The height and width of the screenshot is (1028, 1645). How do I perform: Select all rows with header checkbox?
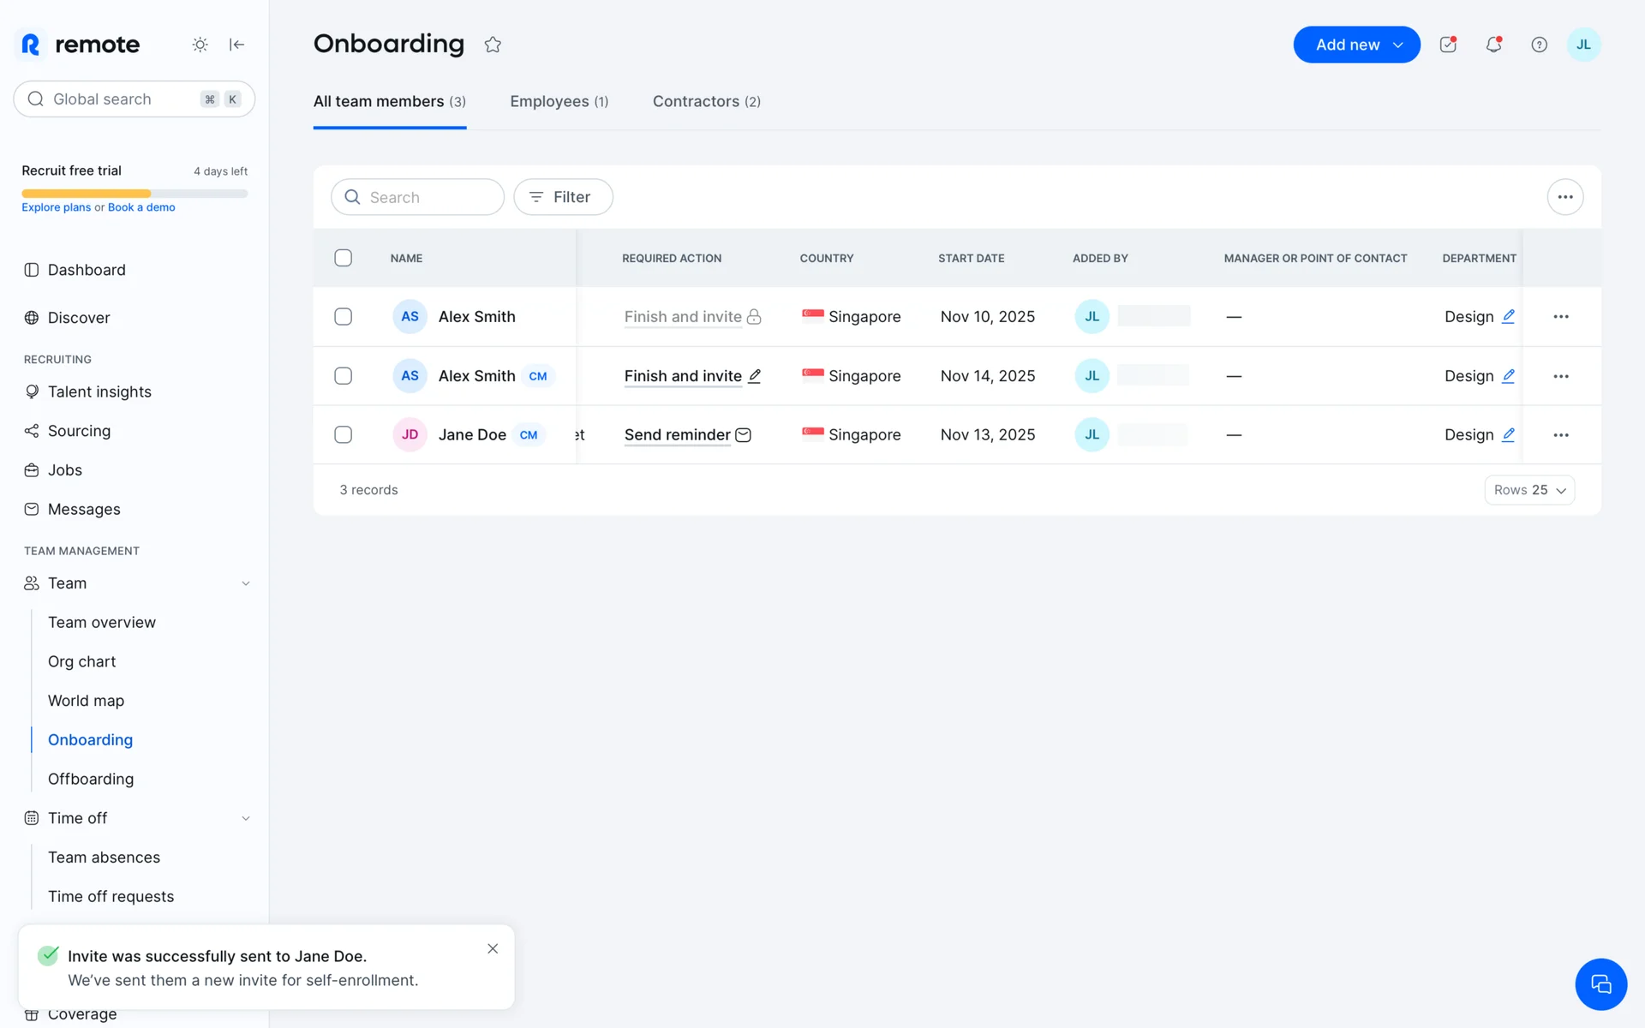tap(343, 258)
